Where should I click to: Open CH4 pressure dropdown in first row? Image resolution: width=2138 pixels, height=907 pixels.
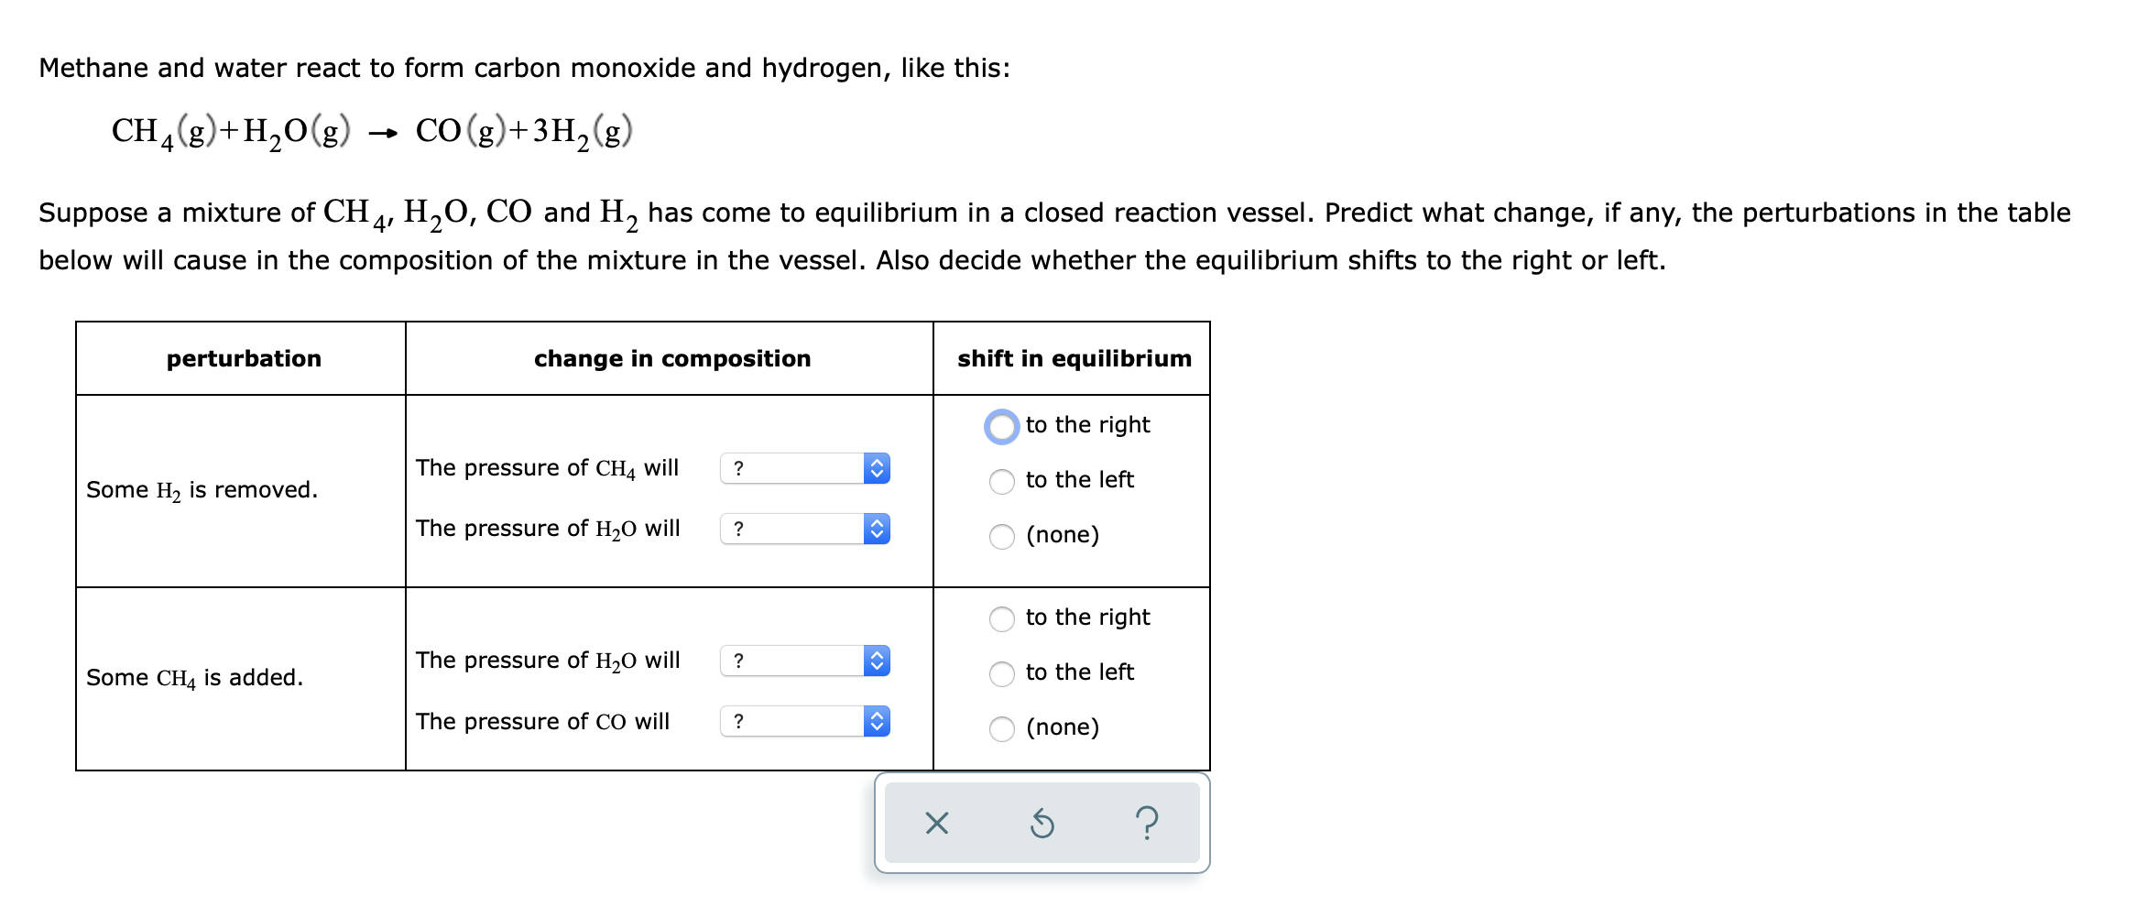(805, 468)
